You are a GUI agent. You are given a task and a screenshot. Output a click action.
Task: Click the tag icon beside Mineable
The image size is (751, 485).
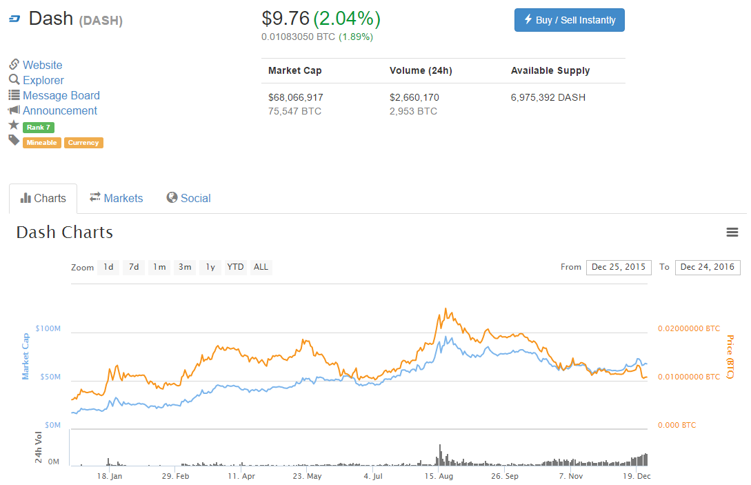click(14, 141)
